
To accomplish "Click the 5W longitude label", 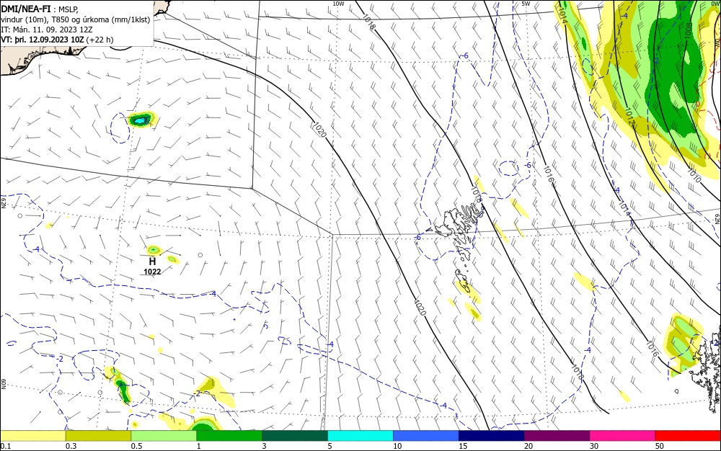I will click(x=526, y=4).
